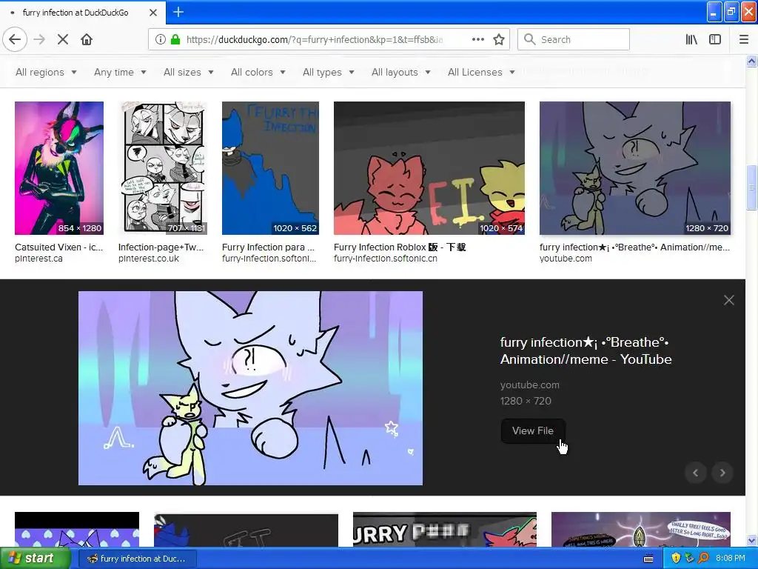Click the green padlock security icon
Image resolution: width=758 pixels, height=569 pixels.
(x=175, y=39)
